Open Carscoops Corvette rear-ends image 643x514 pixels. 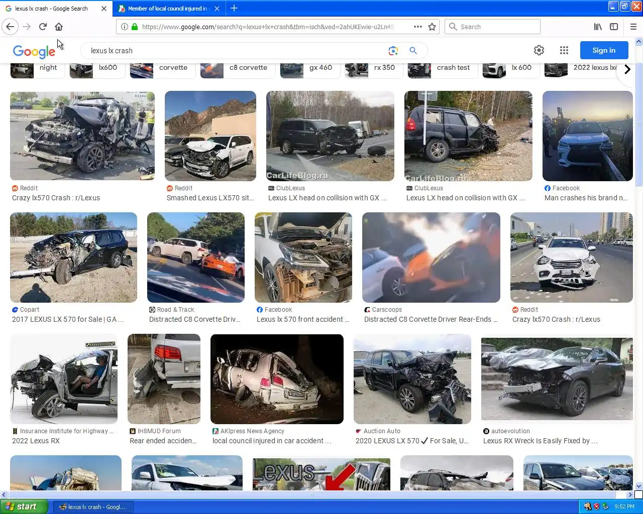tap(431, 257)
